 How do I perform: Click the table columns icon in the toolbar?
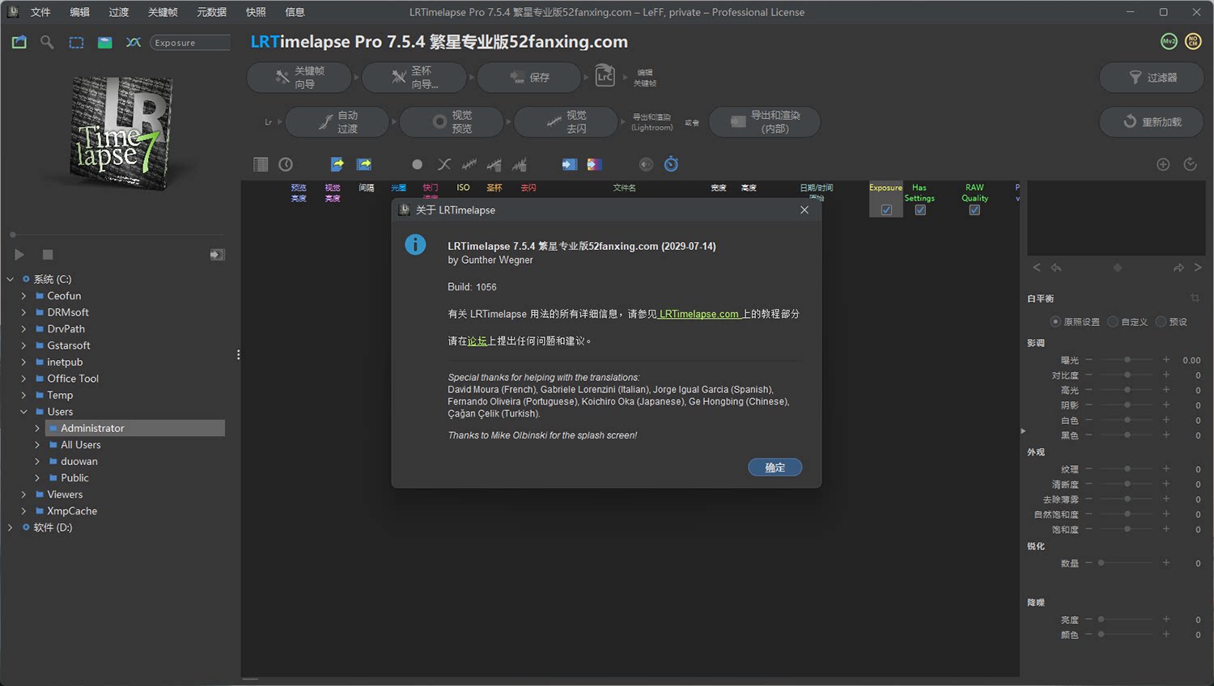261,164
